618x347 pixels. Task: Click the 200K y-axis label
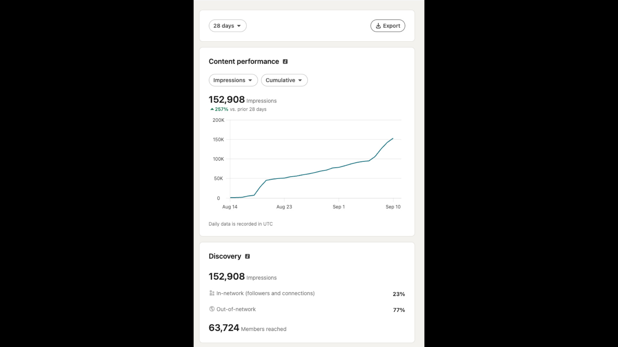click(218, 120)
